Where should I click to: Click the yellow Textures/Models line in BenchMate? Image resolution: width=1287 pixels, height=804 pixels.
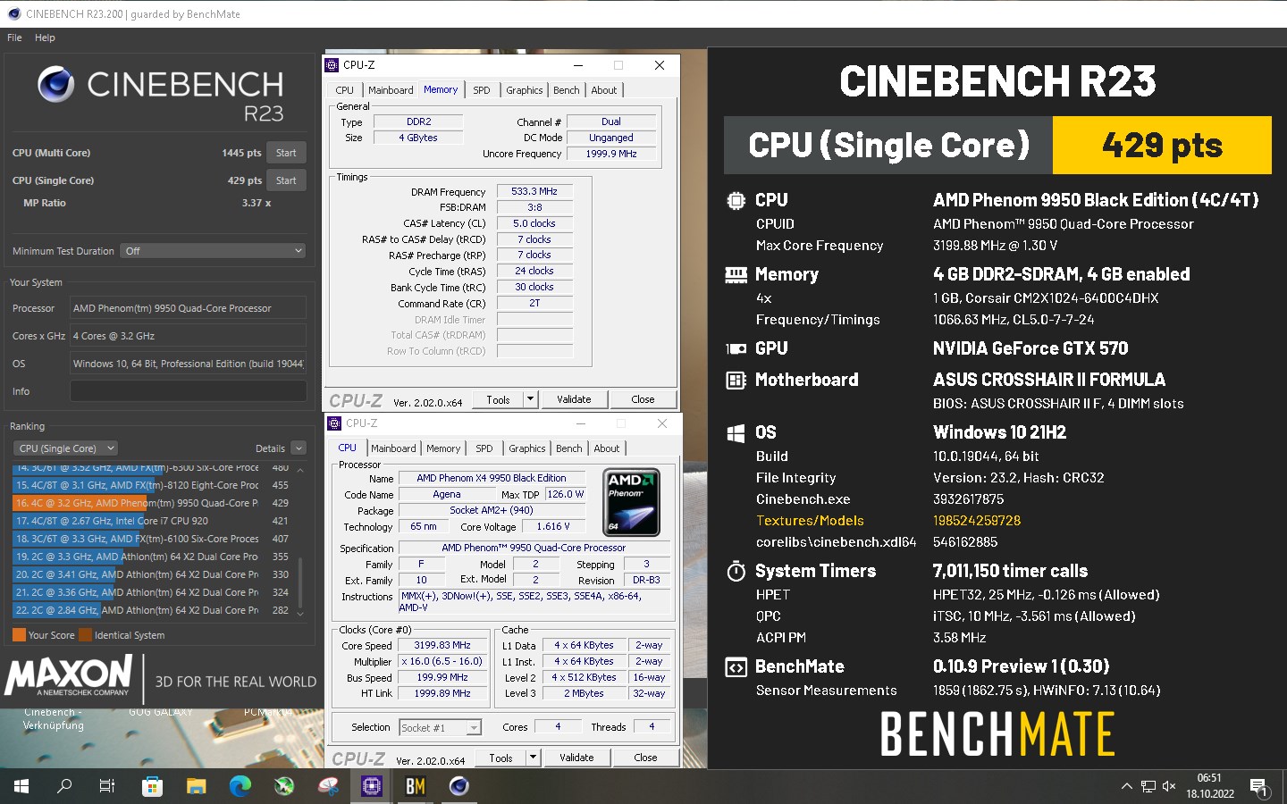[x=888, y=521]
